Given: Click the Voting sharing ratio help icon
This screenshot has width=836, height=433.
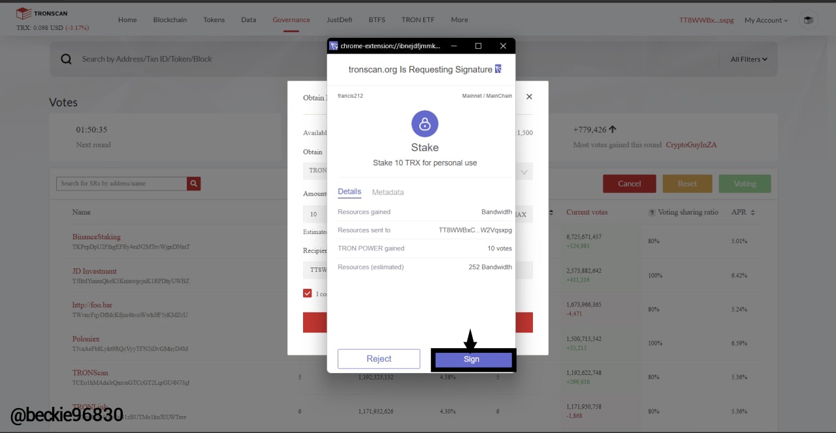Looking at the screenshot, I should pyautogui.click(x=651, y=213).
